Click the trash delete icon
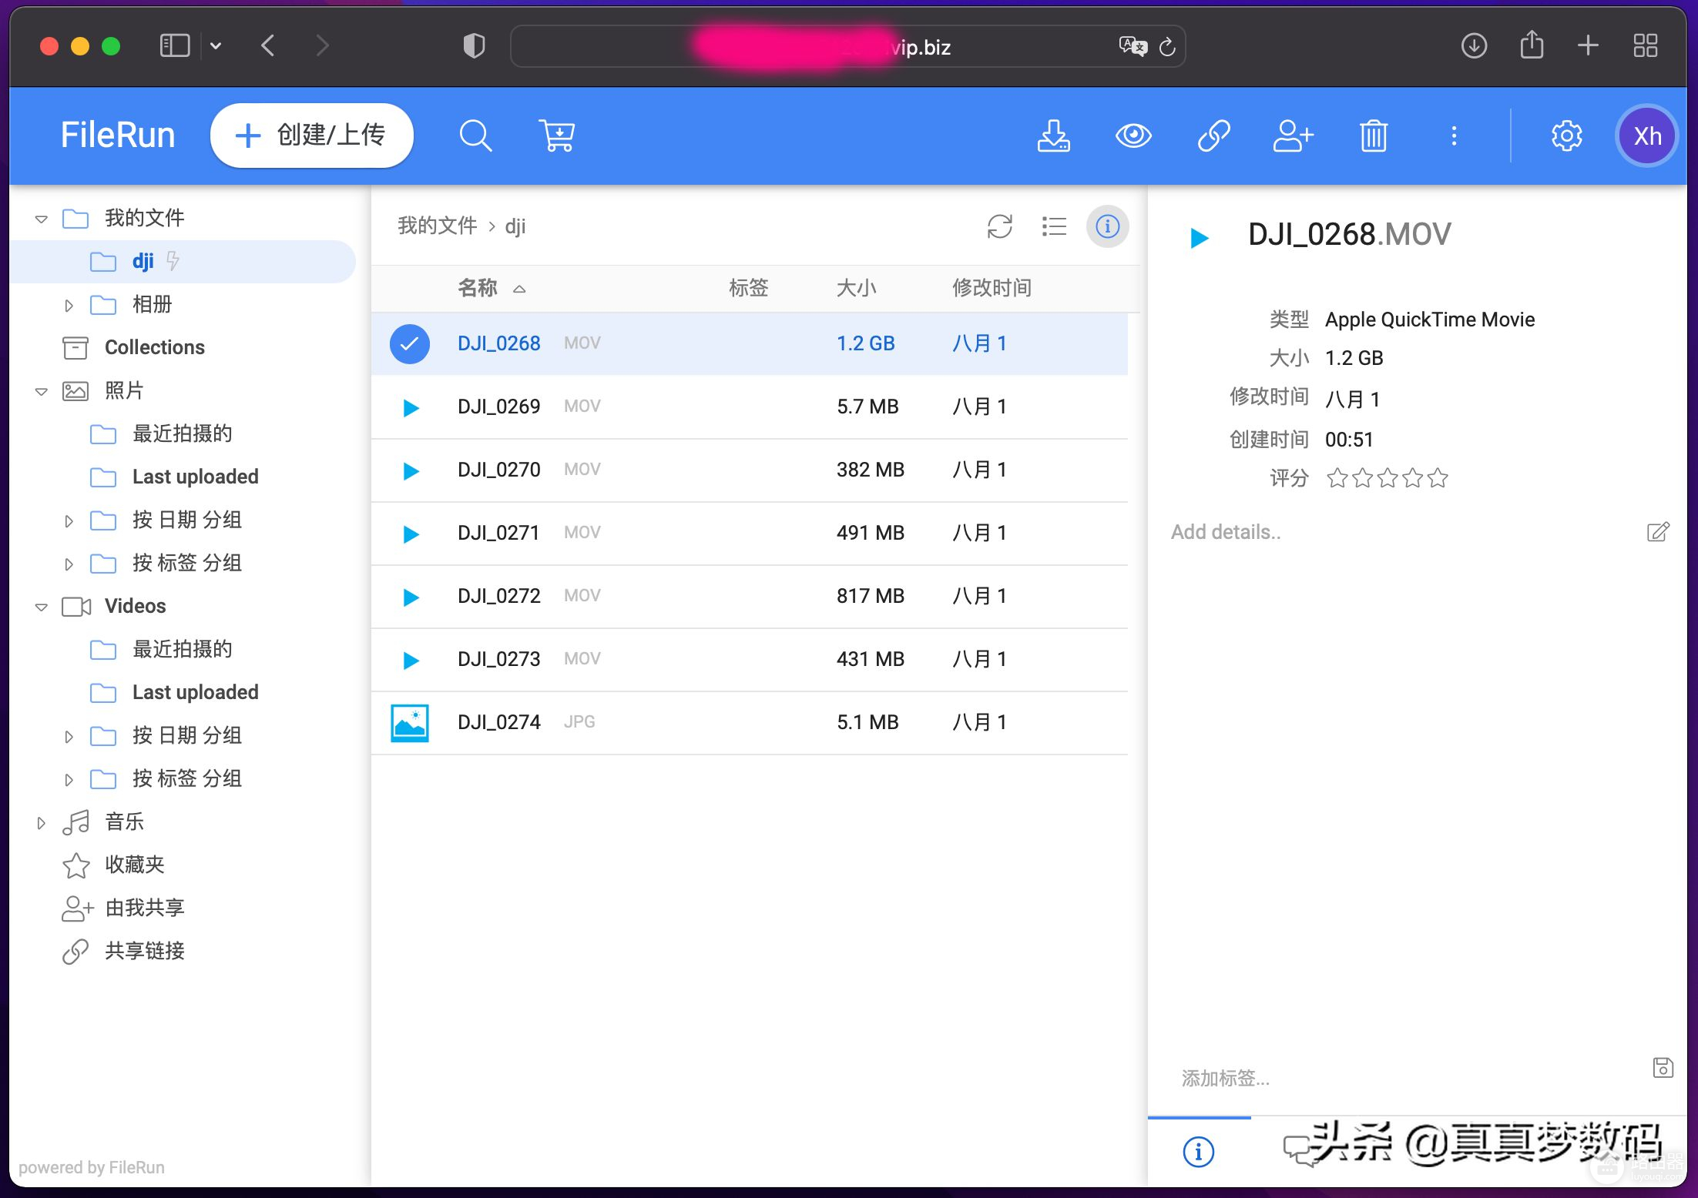 pyautogui.click(x=1373, y=136)
